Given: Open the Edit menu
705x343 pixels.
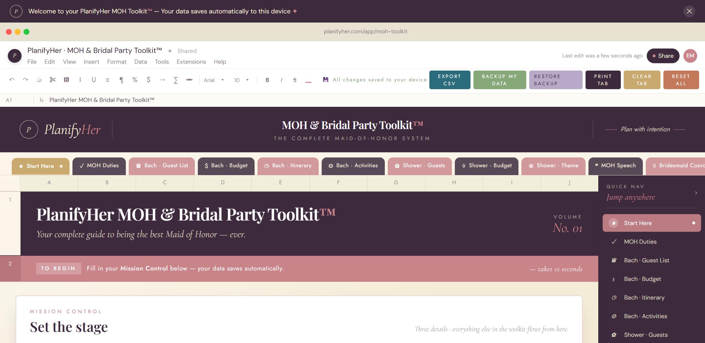Looking at the screenshot, I should click(50, 62).
